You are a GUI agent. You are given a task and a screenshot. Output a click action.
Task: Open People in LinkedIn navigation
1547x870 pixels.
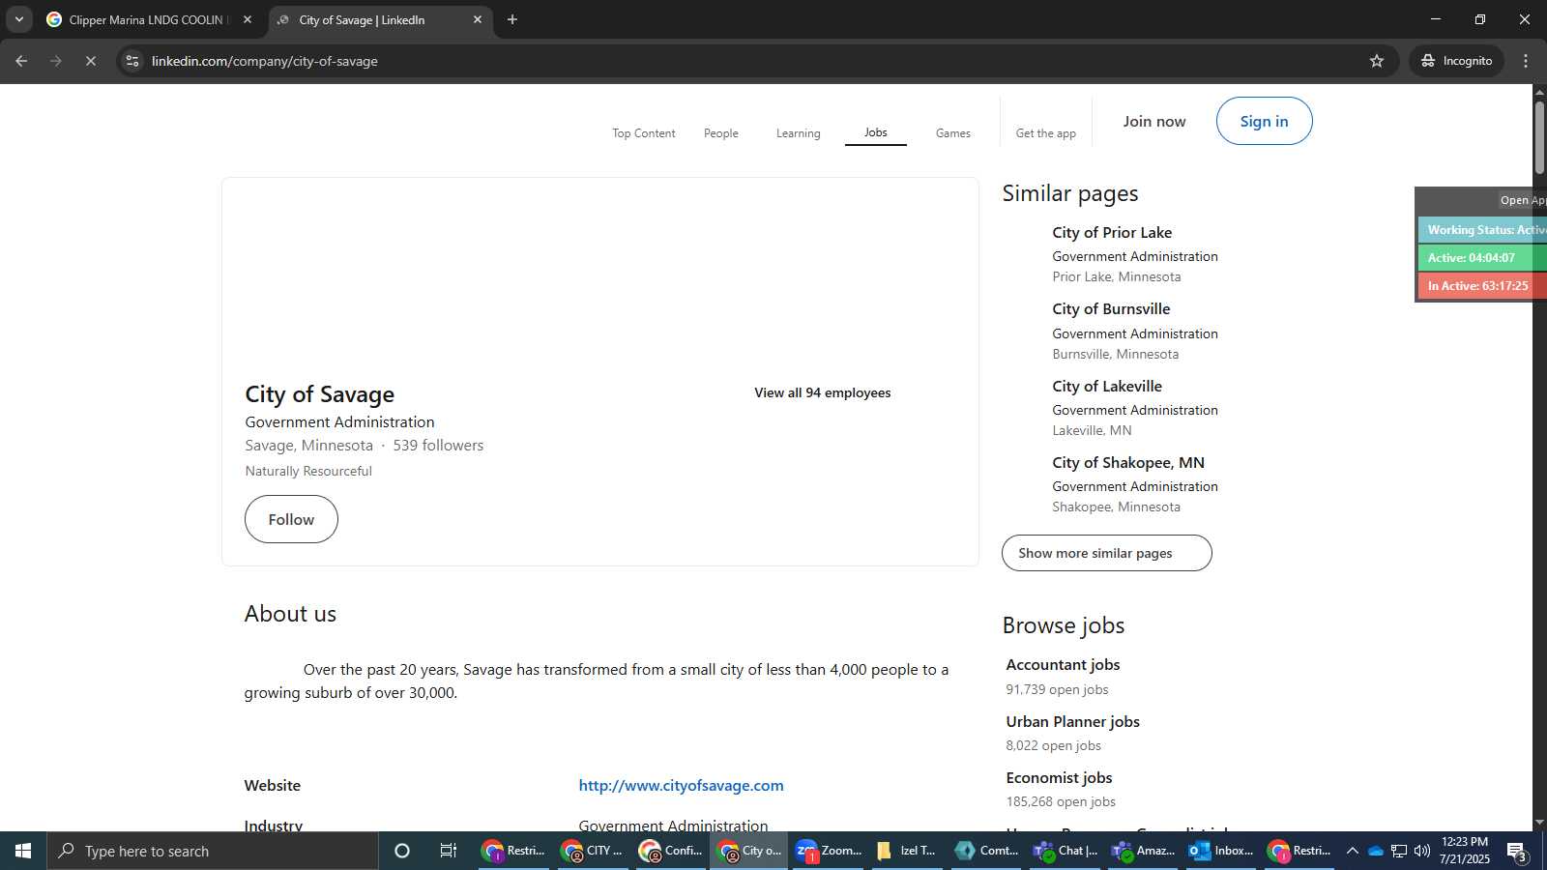point(721,133)
